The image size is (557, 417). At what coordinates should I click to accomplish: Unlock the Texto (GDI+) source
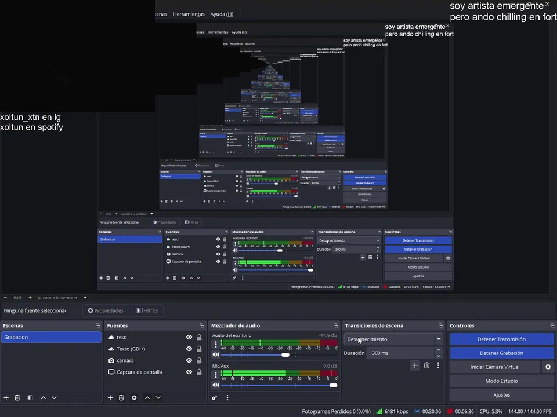(199, 349)
